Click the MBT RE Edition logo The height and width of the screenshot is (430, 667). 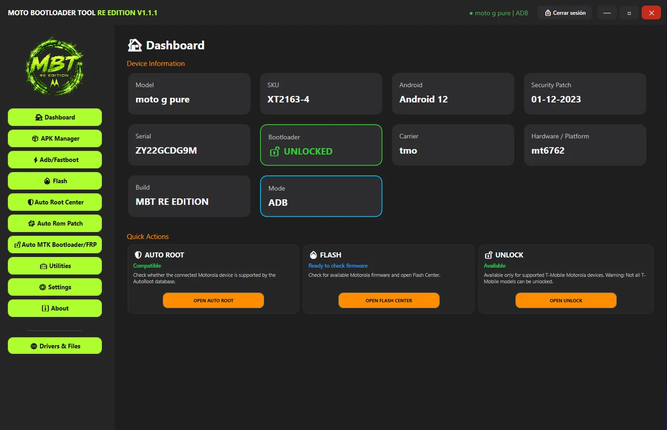55,68
